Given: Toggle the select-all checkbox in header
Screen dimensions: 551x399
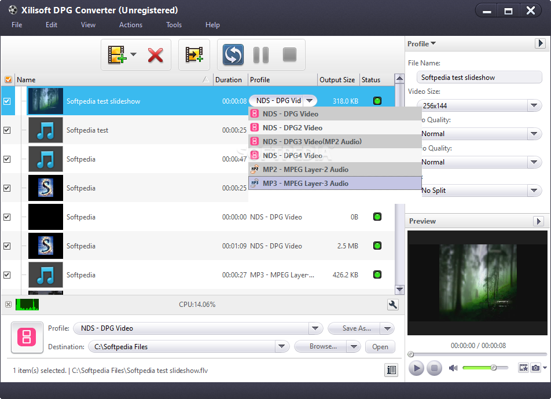Looking at the screenshot, I should 8,80.
